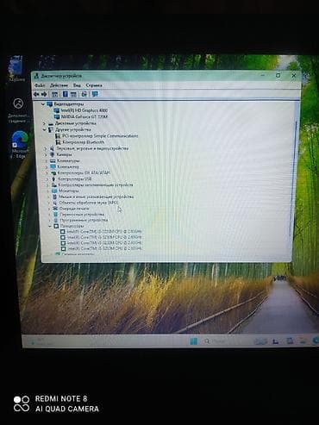This screenshot has width=319, height=425.
Task: Click the Камеры category icon
Action: tap(53, 154)
